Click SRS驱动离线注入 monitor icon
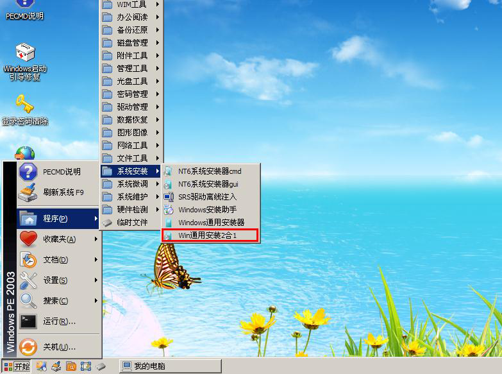The height and width of the screenshot is (374, 502). tap(169, 197)
